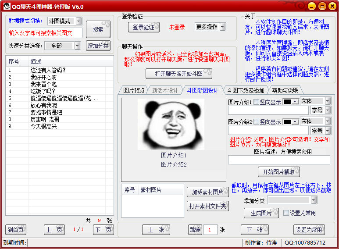The image size is (339, 249).
Task: Select list row 放心有我呢
Action: tap(60, 105)
